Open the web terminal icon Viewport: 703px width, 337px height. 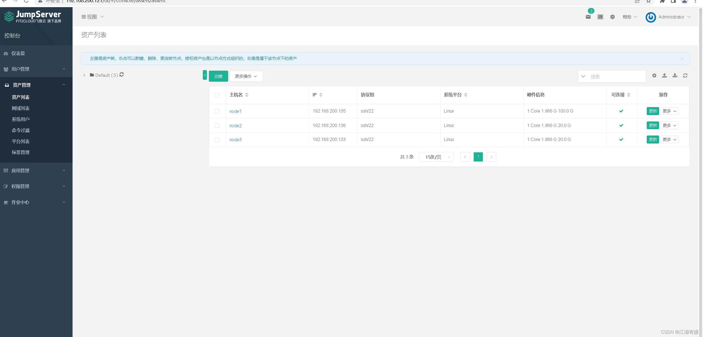[600, 17]
